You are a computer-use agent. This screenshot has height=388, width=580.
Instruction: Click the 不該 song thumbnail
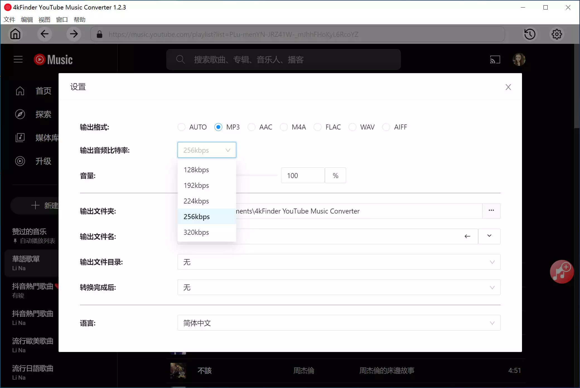coord(178,370)
